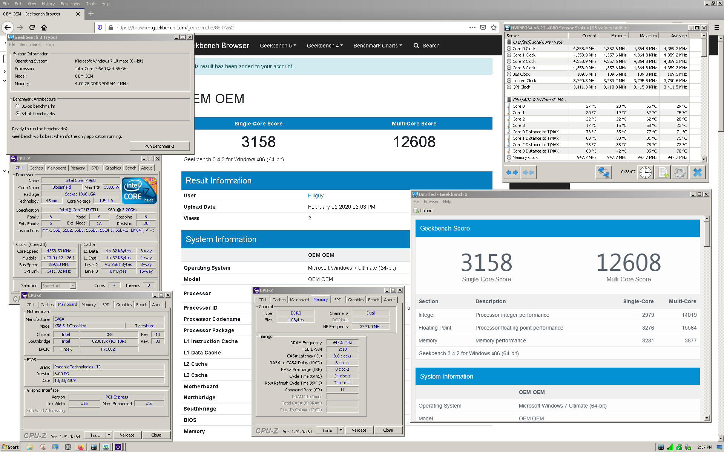Screen dimensions: 724x452
Task: Switch to Bench tab in top CPU-Z window
Action: point(131,168)
